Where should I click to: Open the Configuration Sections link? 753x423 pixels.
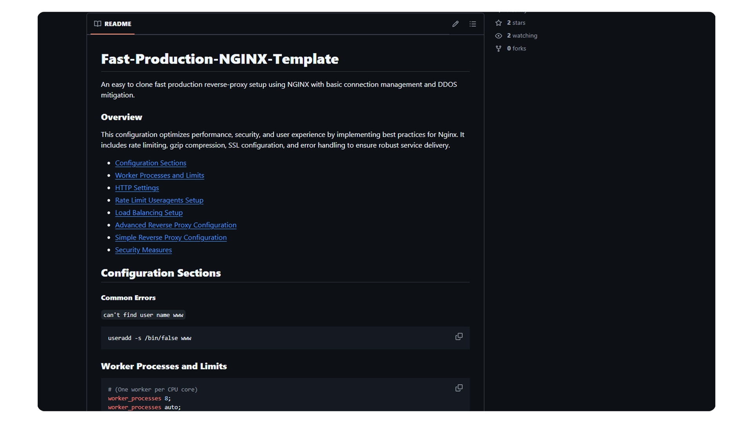pyautogui.click(x=151, y=163)
